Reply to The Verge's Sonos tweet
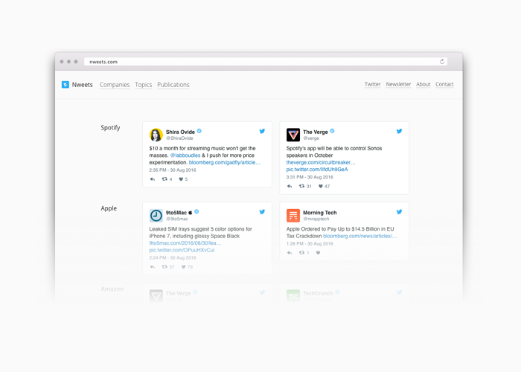The width and height of the screenshot is (521, 372). point(290,186)
